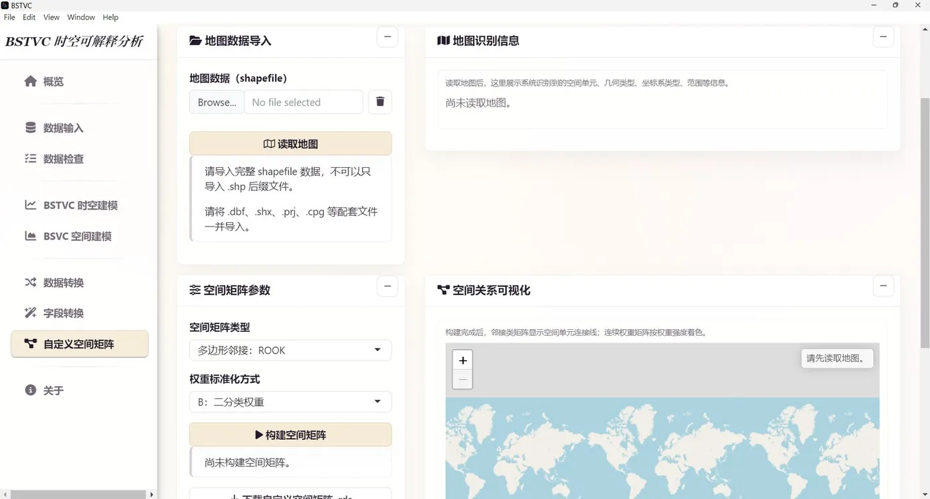Click the 构建空间矩阵 button
Viewport: 930px width, 499px height.
coord(290,435)
